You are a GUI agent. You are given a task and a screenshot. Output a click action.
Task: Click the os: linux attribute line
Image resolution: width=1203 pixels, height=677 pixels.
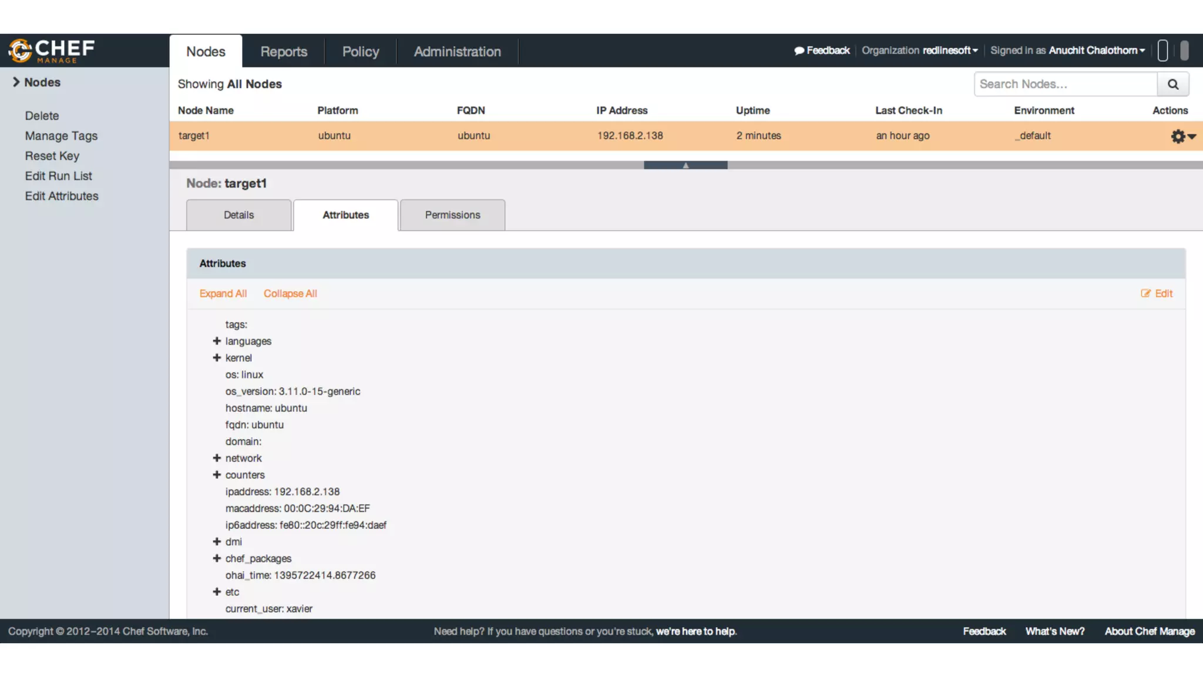click(244, 374)
